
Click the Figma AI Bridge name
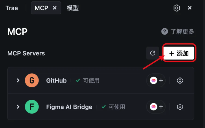(69, 107)
